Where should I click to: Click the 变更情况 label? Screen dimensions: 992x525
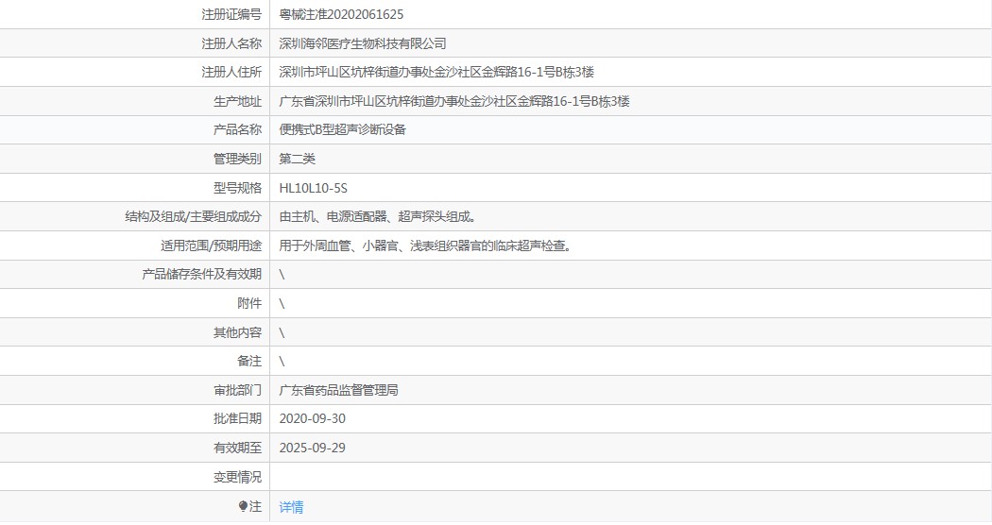point(237,477)
